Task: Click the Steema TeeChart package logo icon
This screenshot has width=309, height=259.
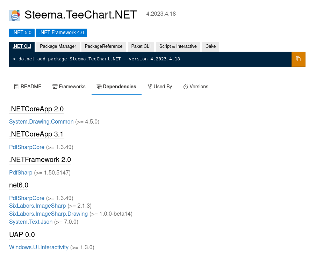Action: 15,16
